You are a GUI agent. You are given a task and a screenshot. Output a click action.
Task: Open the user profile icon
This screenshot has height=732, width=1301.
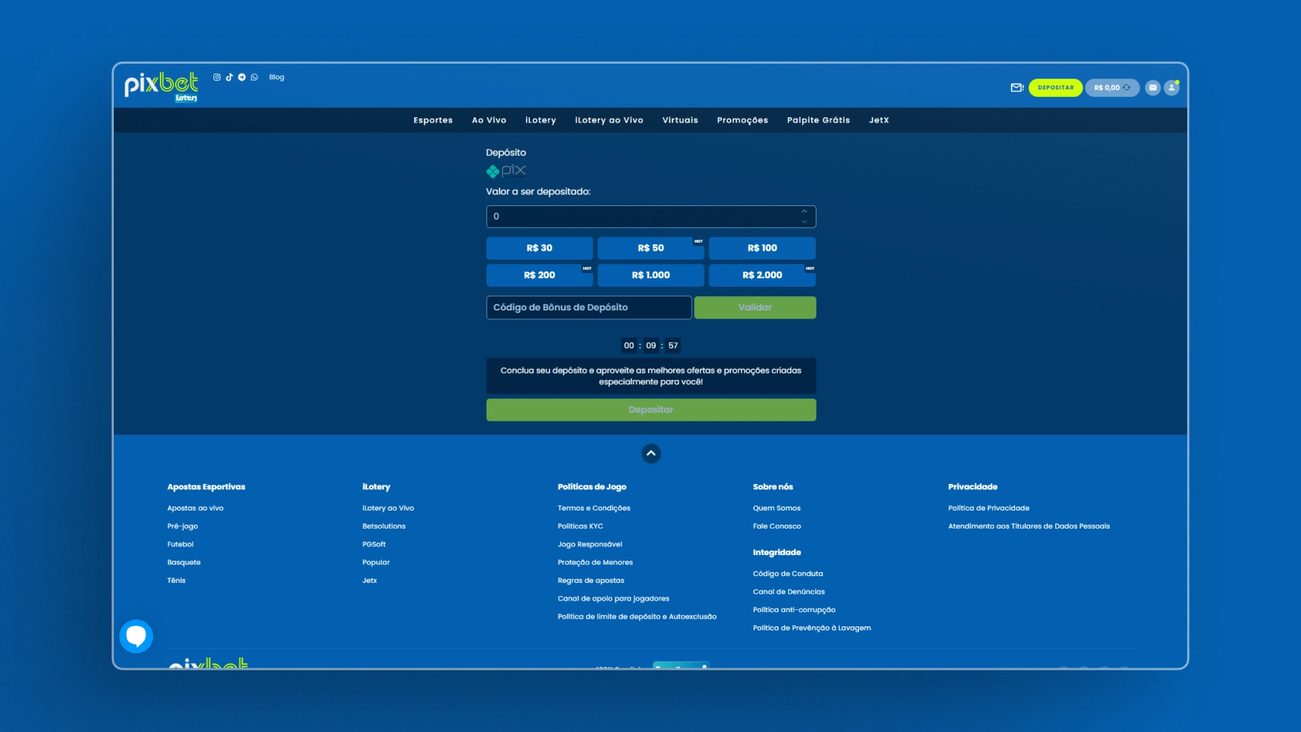click(1172, 87)
